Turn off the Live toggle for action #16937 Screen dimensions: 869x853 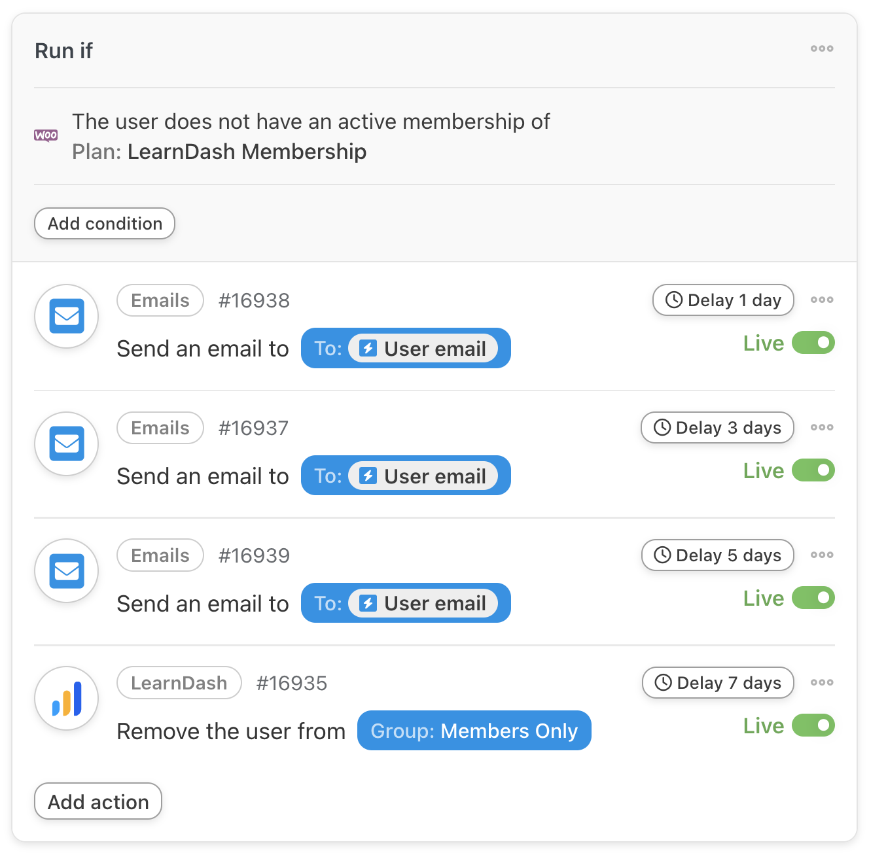813,470
